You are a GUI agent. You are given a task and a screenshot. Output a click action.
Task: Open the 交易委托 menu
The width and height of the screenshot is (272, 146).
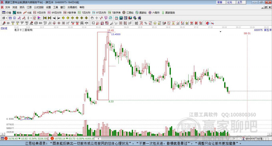point(72,7)
